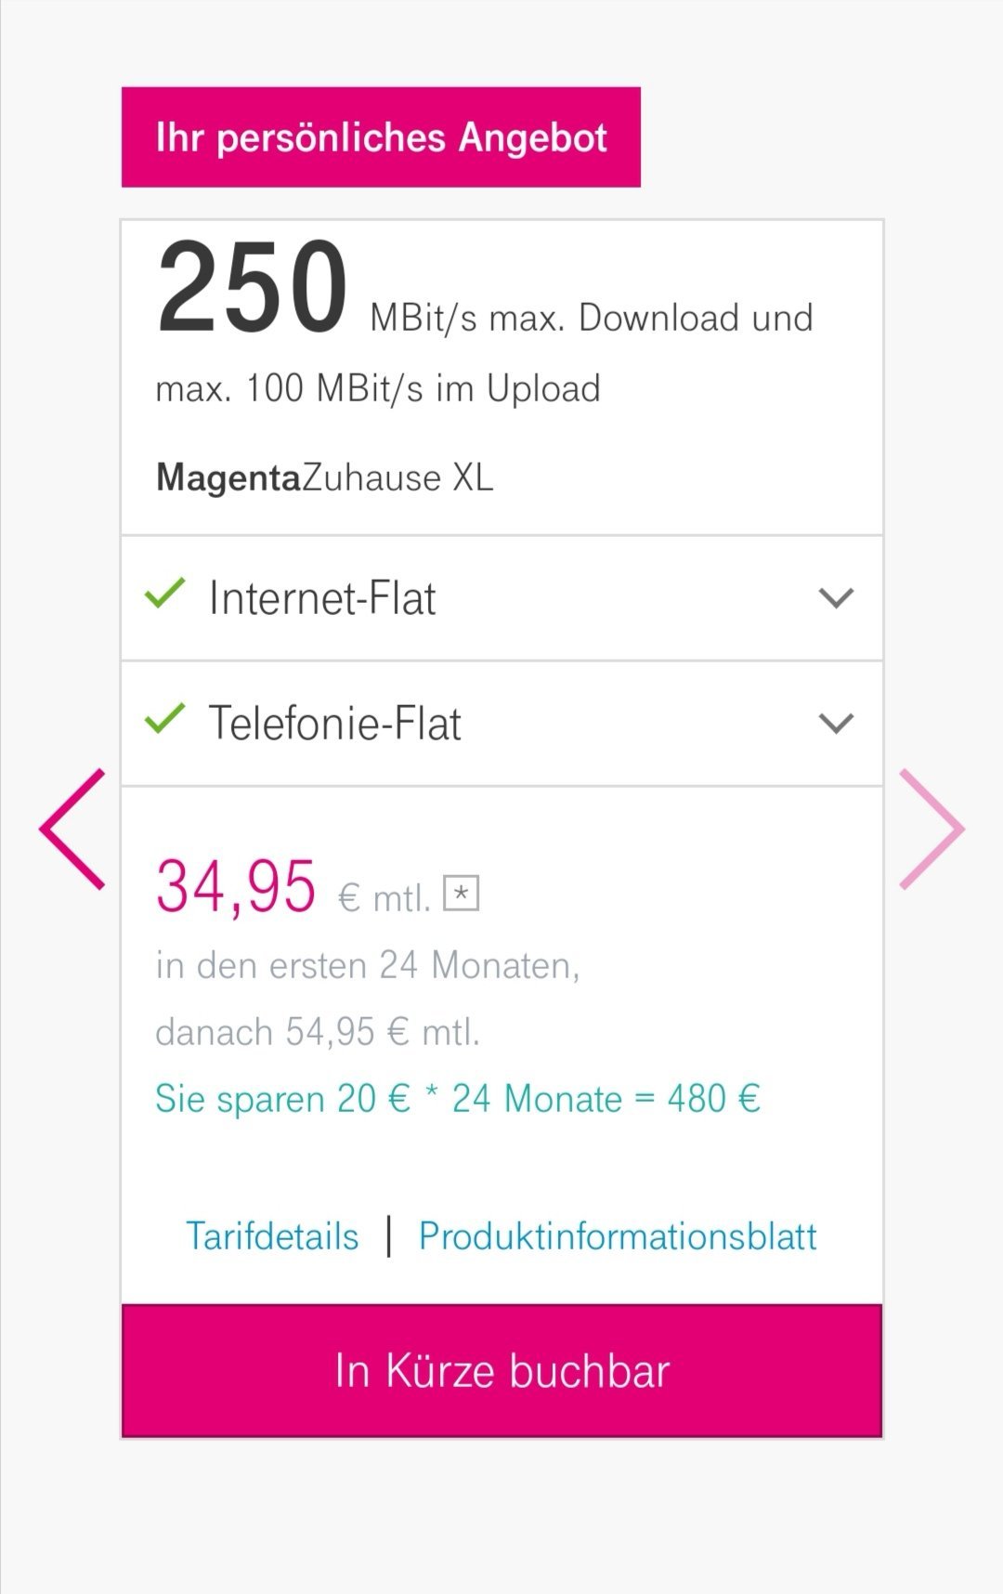Select the Ihr persönliches Angebot banner

[x=381, y=137]
